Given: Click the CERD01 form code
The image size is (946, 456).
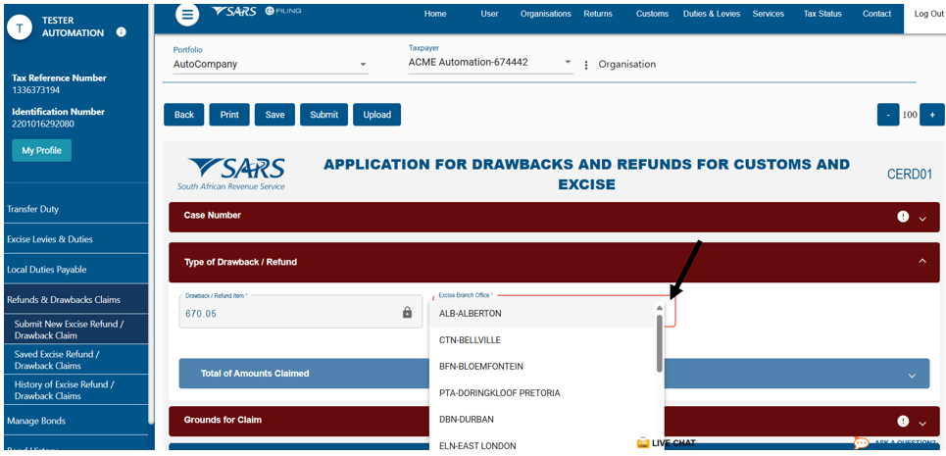Looking at the screenshot, I should pos(909,174).
